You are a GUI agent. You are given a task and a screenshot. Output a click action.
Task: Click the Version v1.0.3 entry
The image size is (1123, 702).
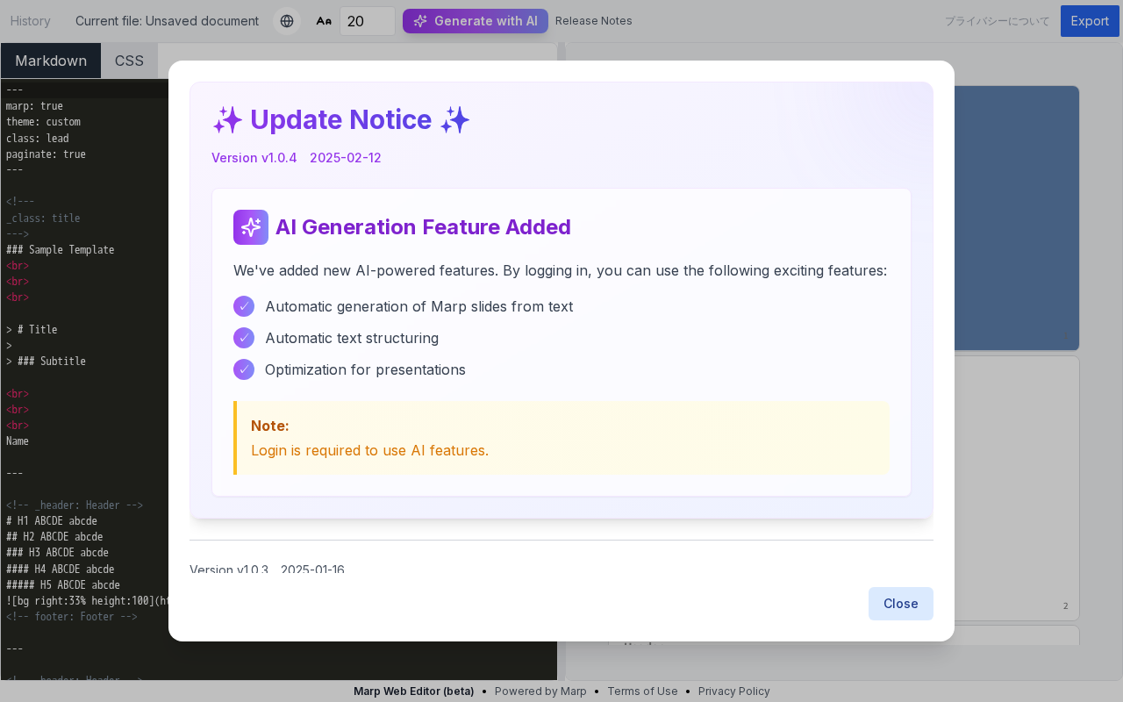pos(229,569)
